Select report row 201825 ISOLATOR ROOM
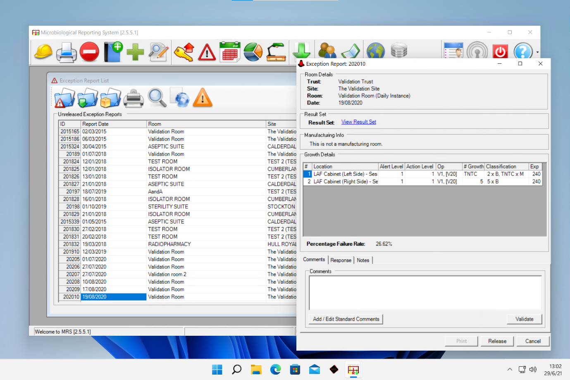This screenshot has height=380, width=570. point(178,169)
